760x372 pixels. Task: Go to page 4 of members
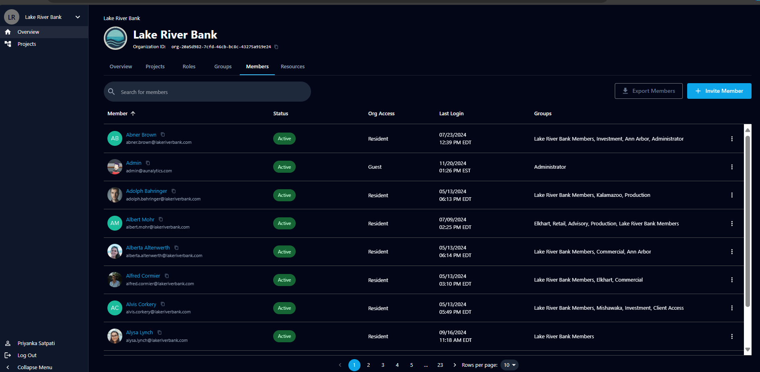click(x=397, y=365)
